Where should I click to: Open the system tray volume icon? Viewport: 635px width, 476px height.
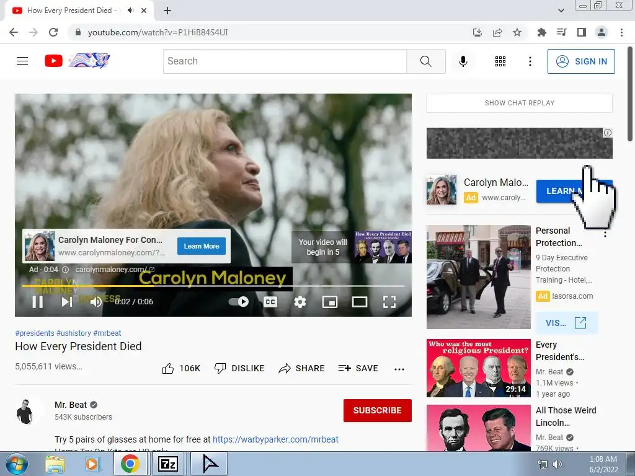[x=557, y=464]
